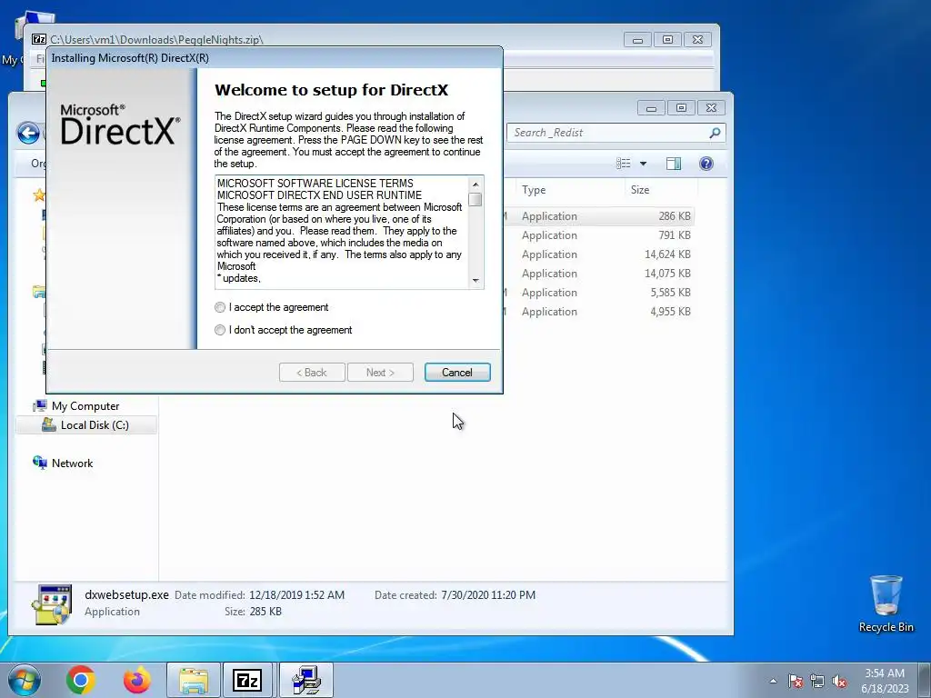931x698 pixels.
Task: Click the Cancel button in DirectX setup
Action: click(457, 372)
